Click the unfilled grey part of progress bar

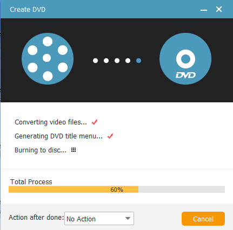(x=182, y=190)
